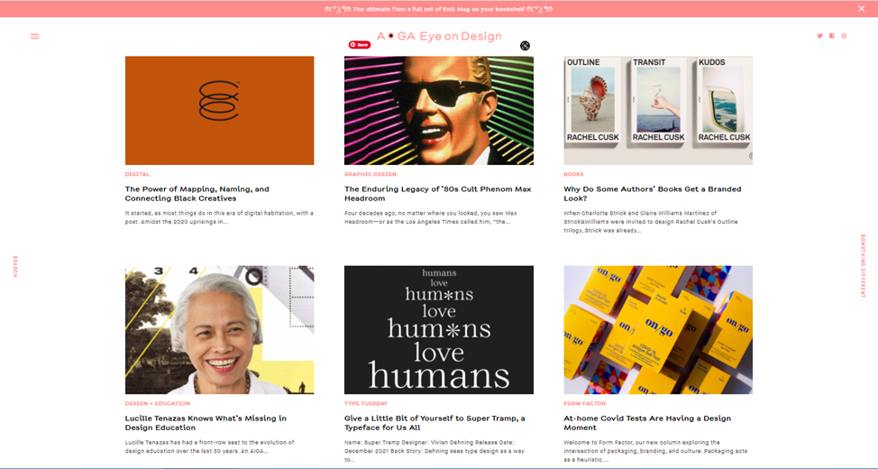
Task: Open the Form Factor category
Action: point(584,403)
